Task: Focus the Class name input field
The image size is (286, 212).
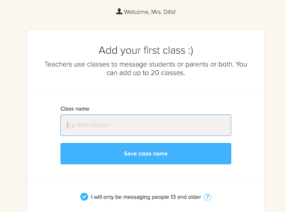Action: 146,125
